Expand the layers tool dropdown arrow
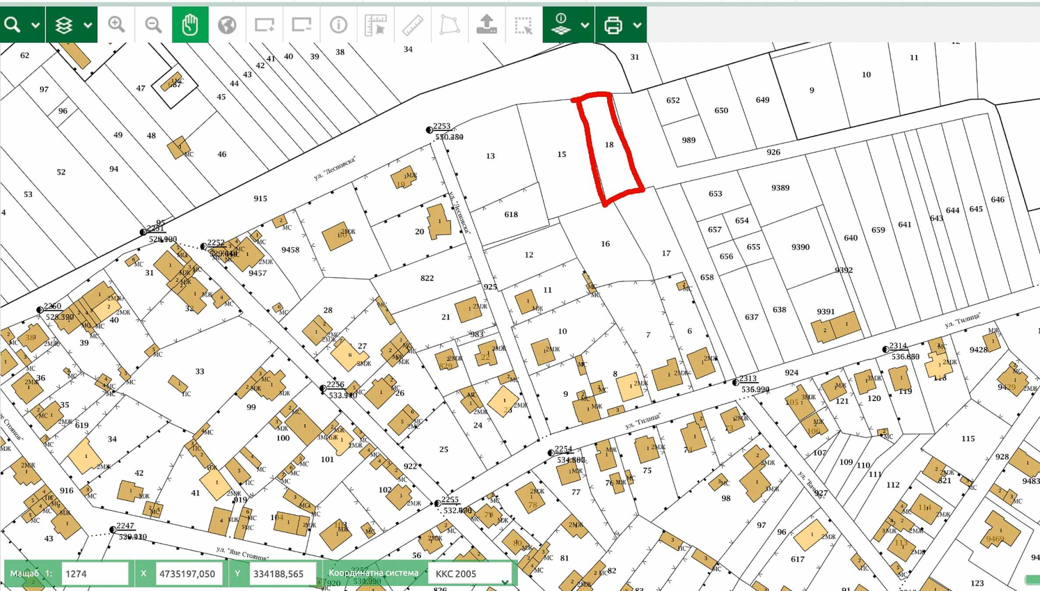The height and width of the screenshot is (591, 1040). 88,25
